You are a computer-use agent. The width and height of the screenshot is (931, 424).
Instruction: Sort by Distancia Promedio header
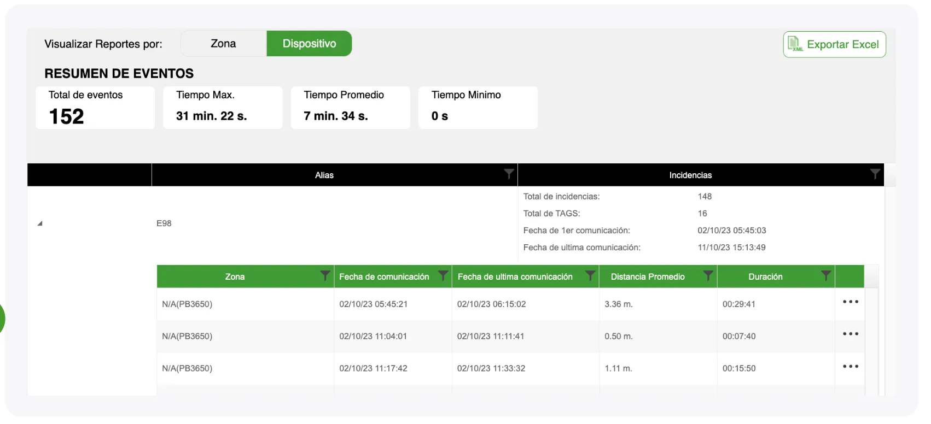(x=648, y=276)
